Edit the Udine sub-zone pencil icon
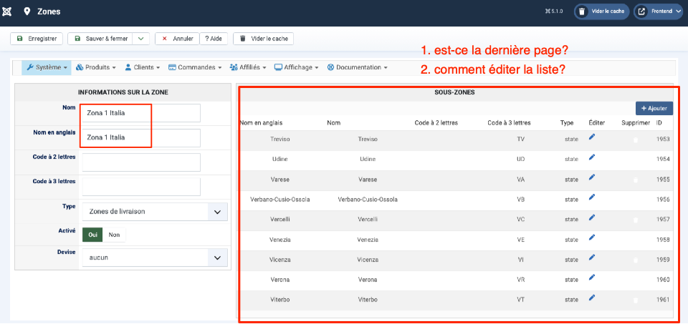This screenshot has width=688, height=324. 592,157
